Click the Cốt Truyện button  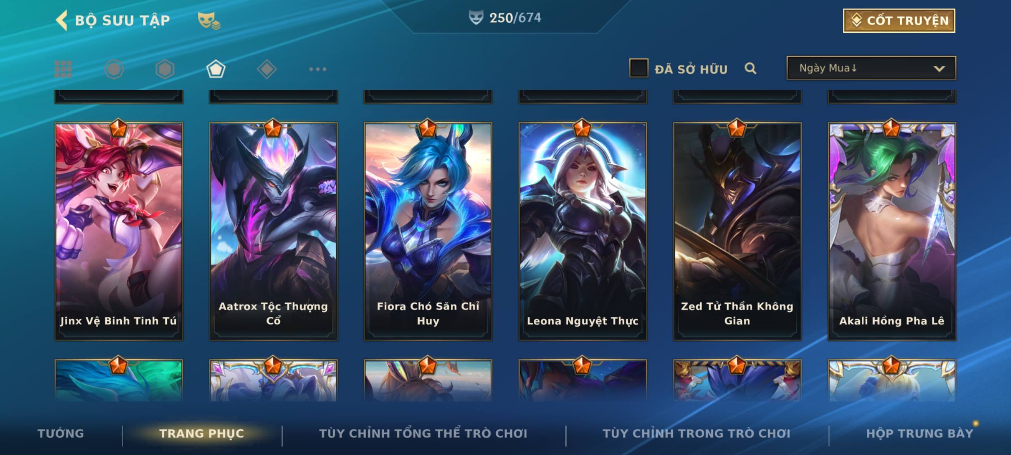[x=899, y=21]
